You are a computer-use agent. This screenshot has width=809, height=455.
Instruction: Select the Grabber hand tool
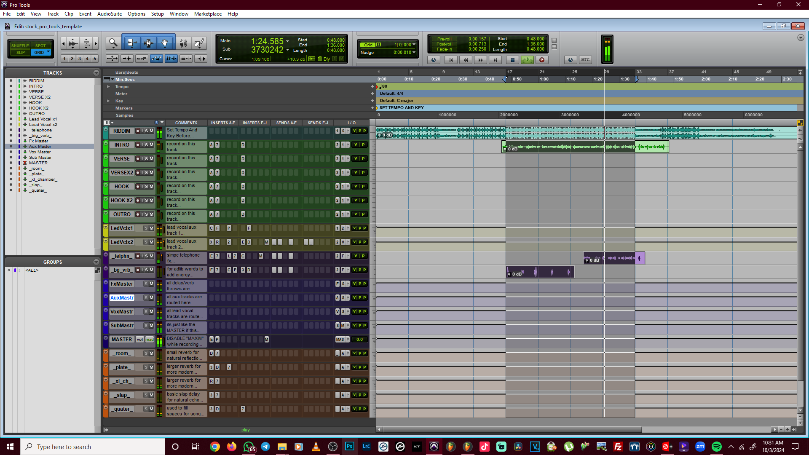(165, 43)
